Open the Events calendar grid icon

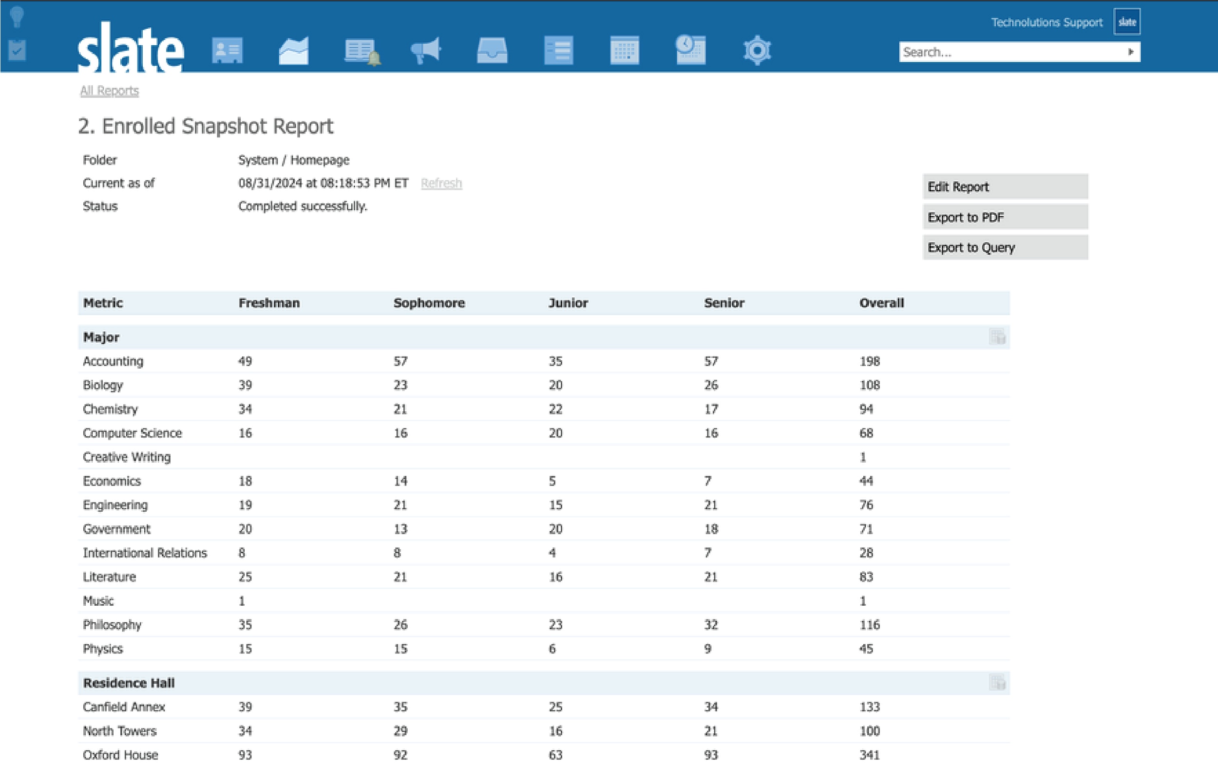pyautogui.click(x=625, y=51)
